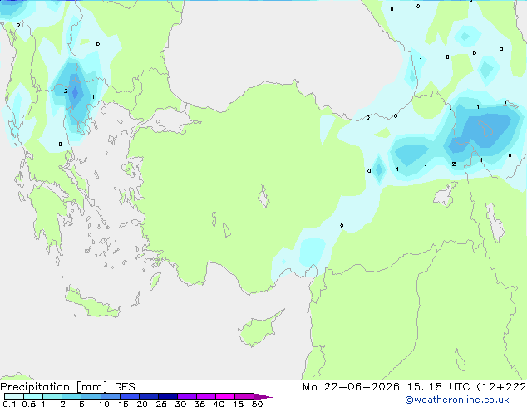This screenshot has height=407, width=527.
Task: Click Lake Tuz outline in central Turkey
Action: click(x=263, y=196)
